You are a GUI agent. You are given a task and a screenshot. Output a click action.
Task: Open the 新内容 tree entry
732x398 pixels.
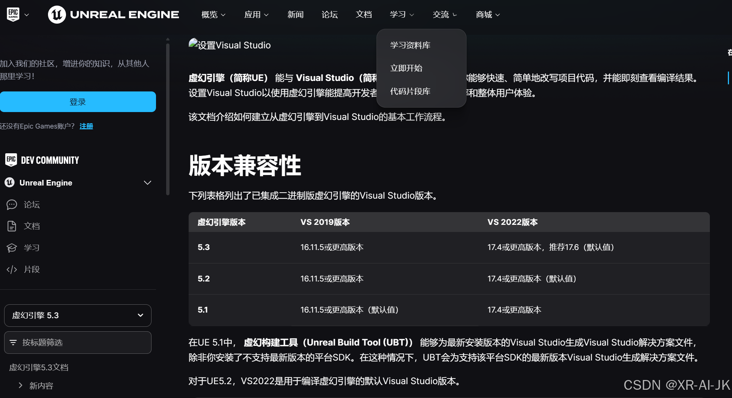point(41,386)
